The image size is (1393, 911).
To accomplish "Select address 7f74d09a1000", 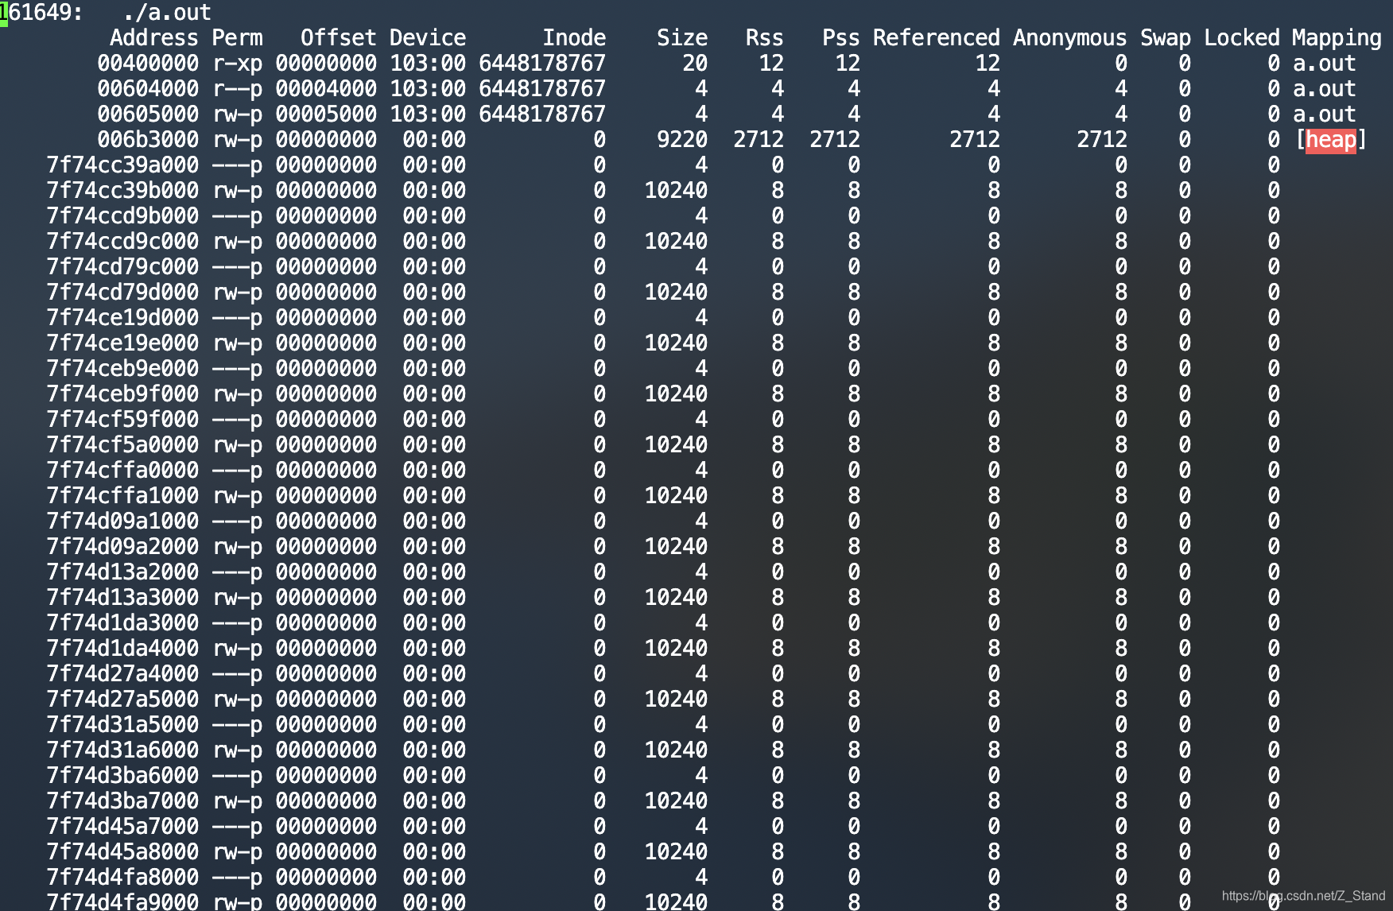I will pyautogui.click(x=122, y=521).
